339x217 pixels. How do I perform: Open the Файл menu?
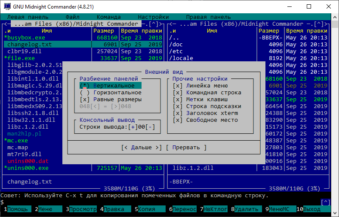[x=72, y=17]
